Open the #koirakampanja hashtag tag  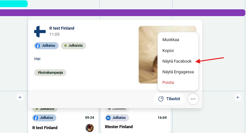point(50,72)
